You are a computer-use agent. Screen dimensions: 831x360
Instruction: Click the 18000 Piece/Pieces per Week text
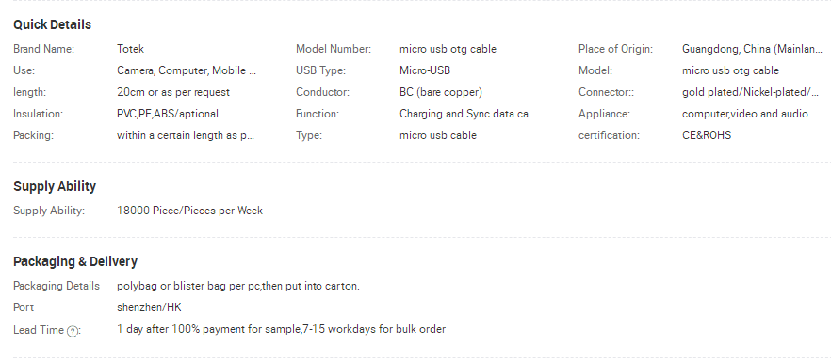189,211
